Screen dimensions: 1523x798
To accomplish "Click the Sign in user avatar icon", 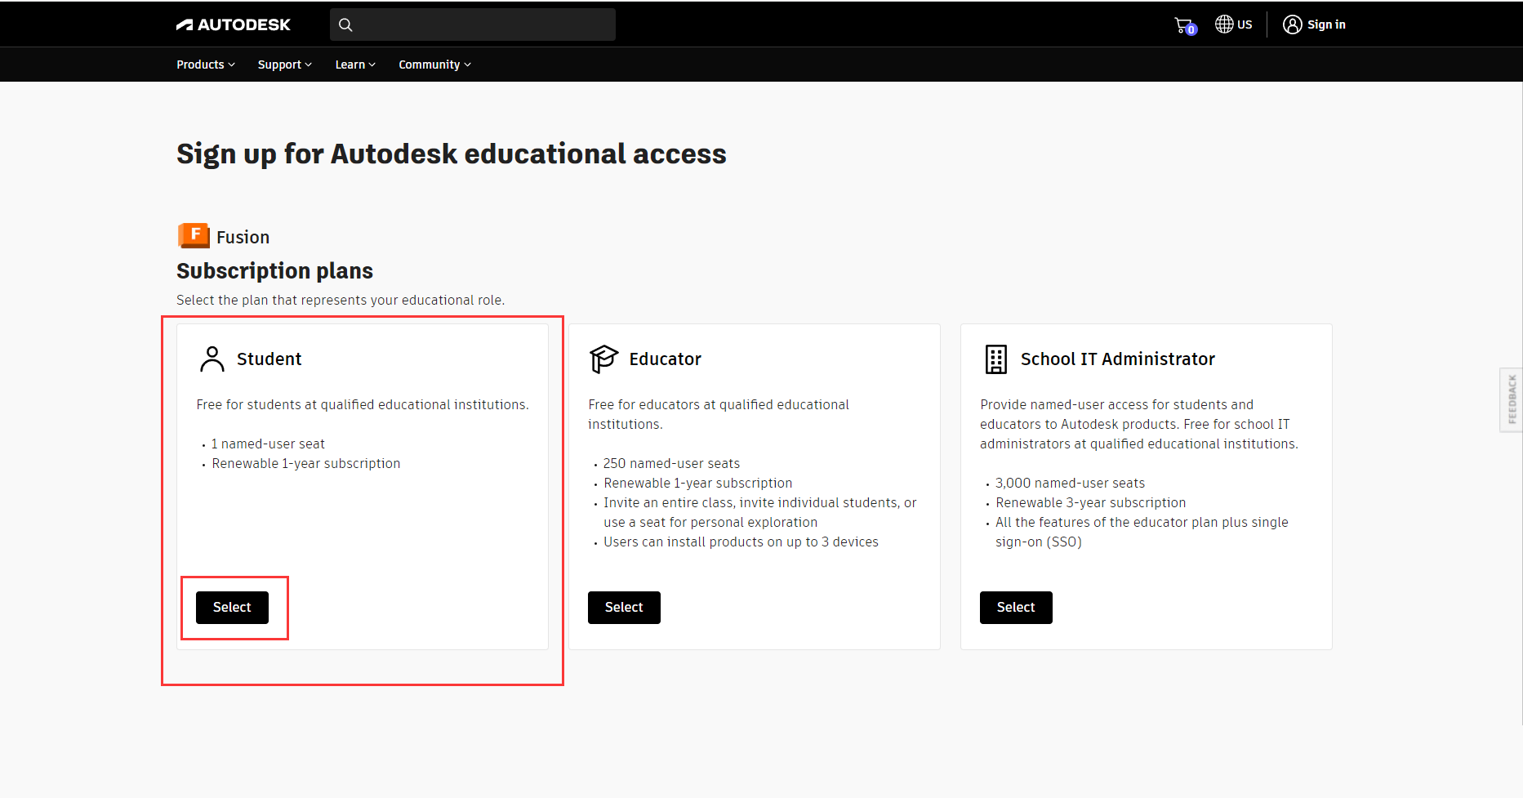I will click(x=1292, y=25).
